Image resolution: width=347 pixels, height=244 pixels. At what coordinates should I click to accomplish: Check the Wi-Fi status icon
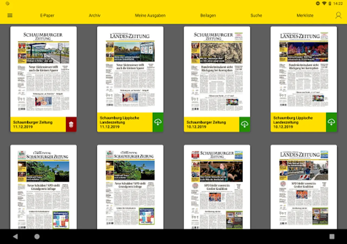point(324,4)
